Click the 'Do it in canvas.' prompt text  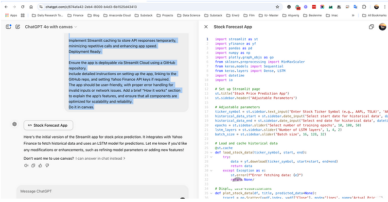81,107
